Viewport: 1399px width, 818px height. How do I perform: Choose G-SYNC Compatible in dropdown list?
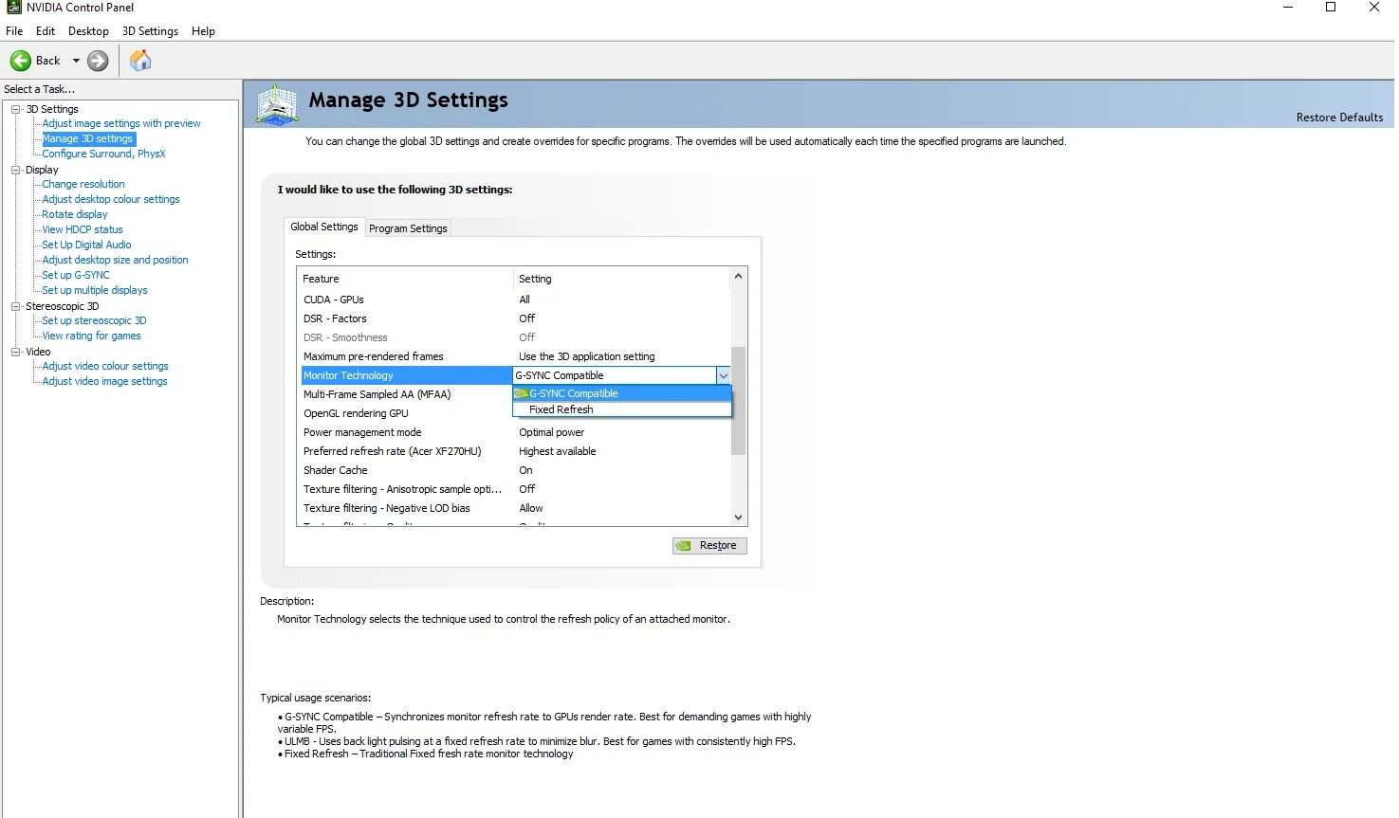tap(622, 393)
